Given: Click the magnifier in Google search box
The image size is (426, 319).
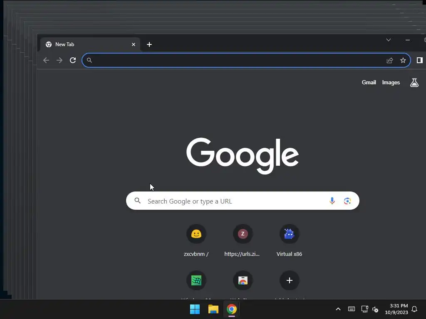Looking at the screenshot, I should [x=138, y=201].
